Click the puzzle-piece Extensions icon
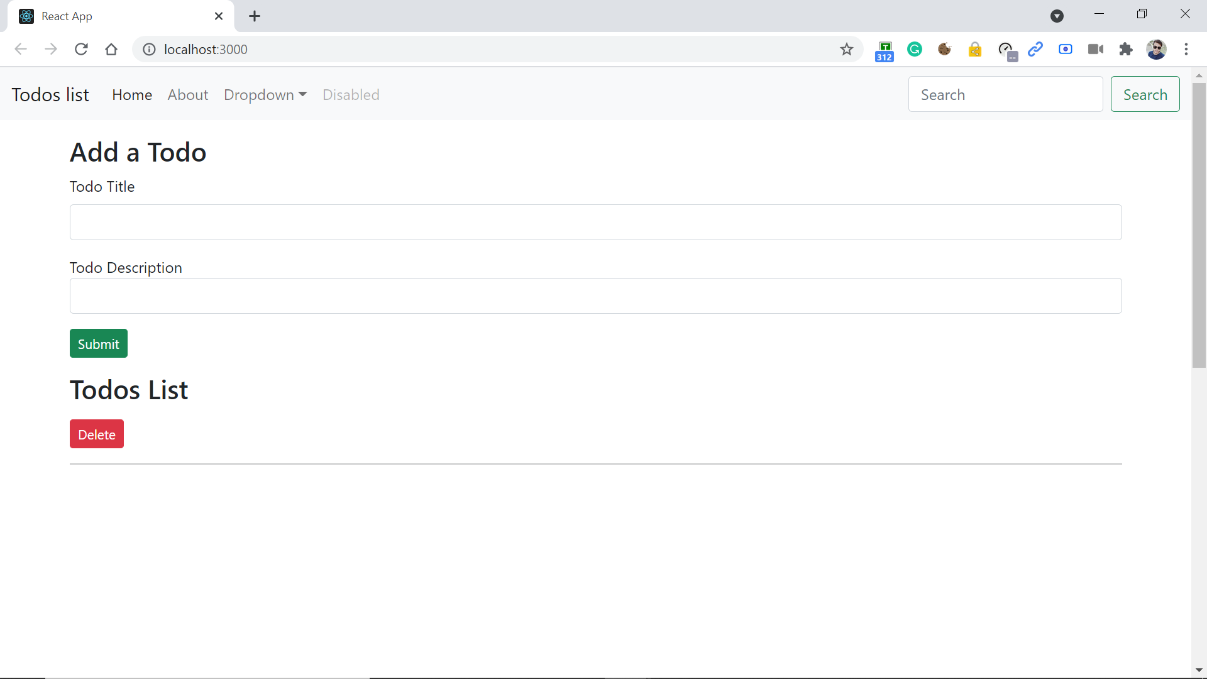Viewport: 1207px width, 679px height. pyautogui.click(x=1126, y=49)
